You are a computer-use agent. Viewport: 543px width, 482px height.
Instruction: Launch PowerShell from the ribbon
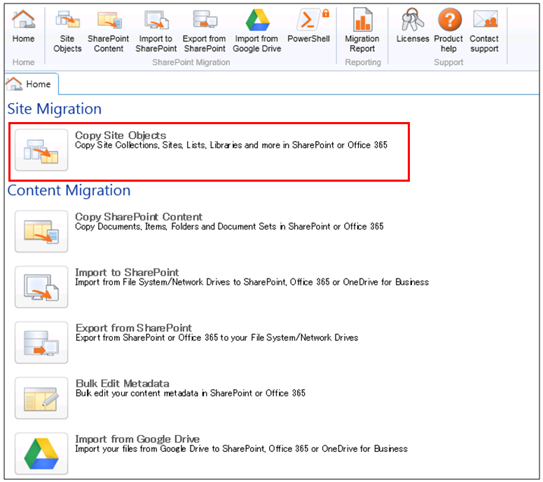tap(308, 27)
